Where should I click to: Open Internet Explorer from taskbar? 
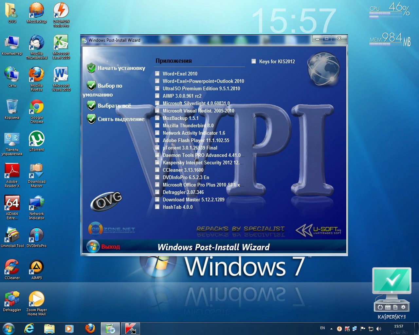29,328
